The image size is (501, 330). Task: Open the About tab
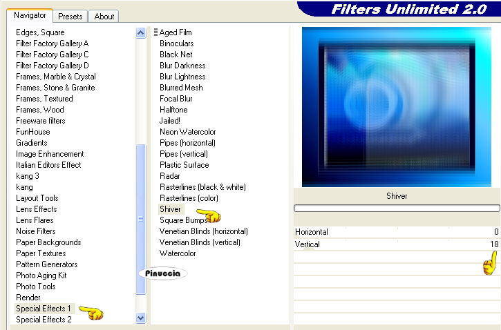tap(104, 17)
